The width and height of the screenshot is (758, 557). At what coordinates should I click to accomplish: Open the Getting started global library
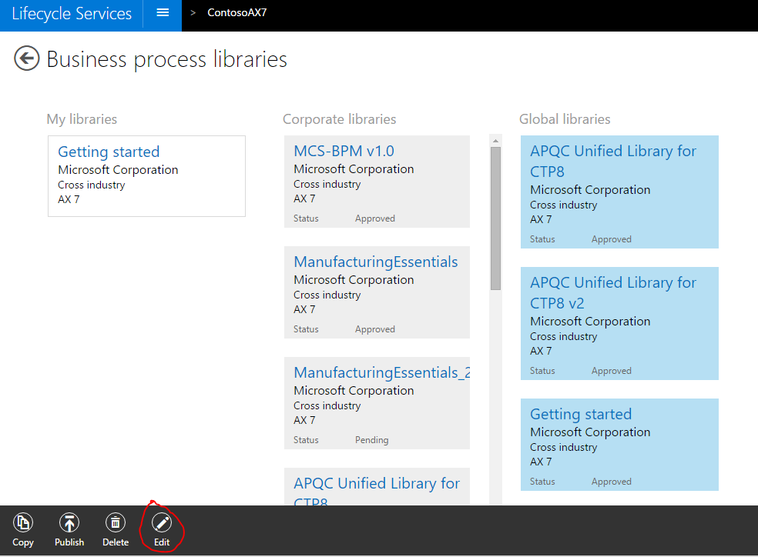(x=581, y=415)
